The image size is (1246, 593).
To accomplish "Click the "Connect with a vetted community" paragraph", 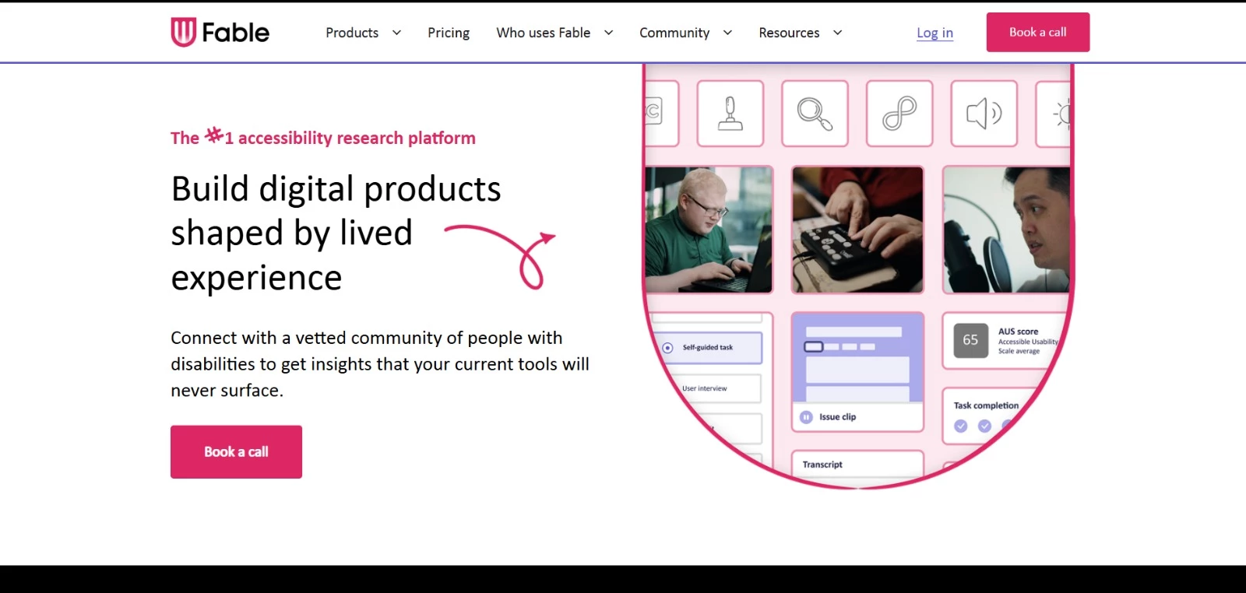I will (380, 364).
